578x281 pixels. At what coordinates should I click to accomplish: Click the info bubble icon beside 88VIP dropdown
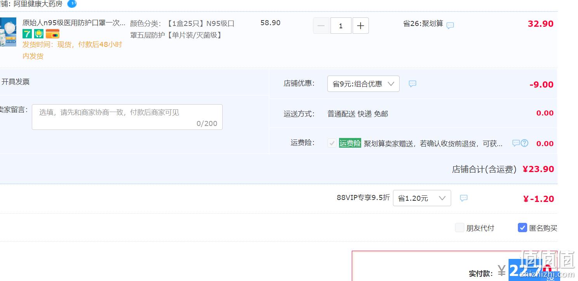coord(464,198)
